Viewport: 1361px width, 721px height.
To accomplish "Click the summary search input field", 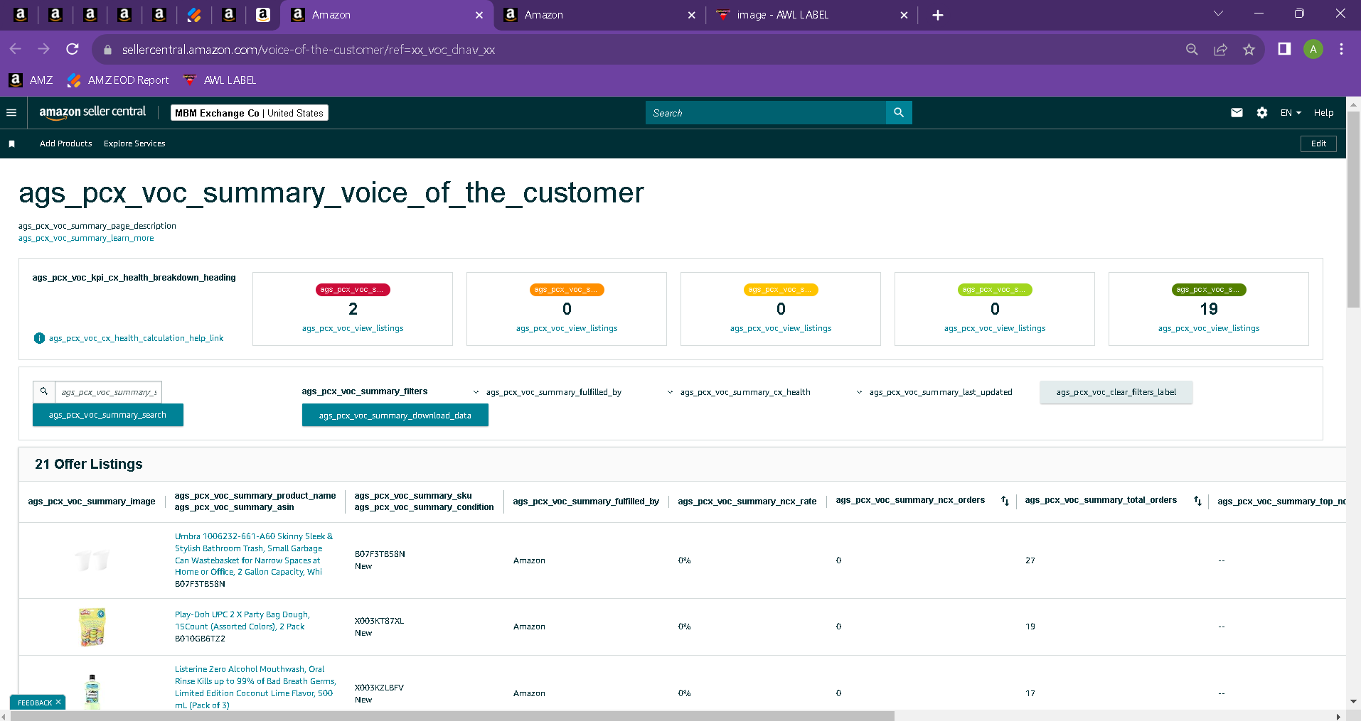I will coord(108,392).
